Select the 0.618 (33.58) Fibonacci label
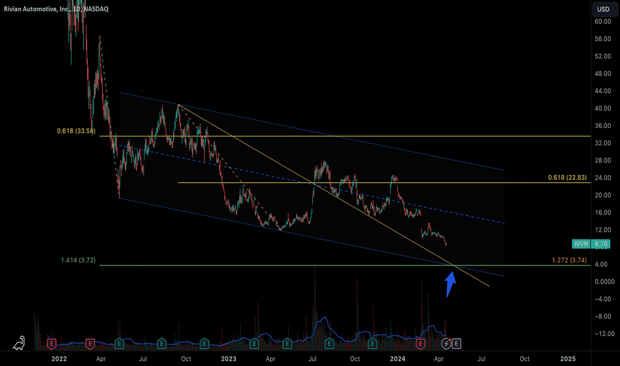This screenshot has width=620, height=366. coord(76,131)
